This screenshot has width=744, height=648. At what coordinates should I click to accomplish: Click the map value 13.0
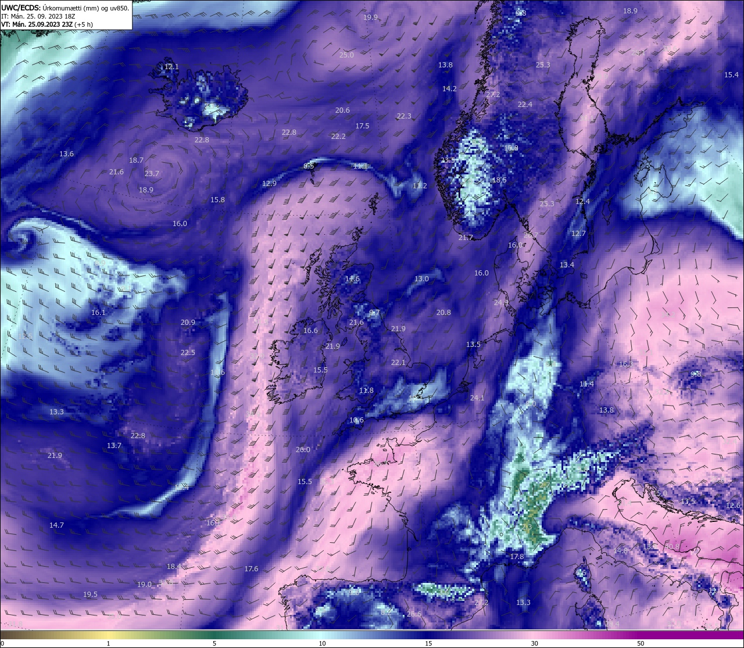(421, 279)
